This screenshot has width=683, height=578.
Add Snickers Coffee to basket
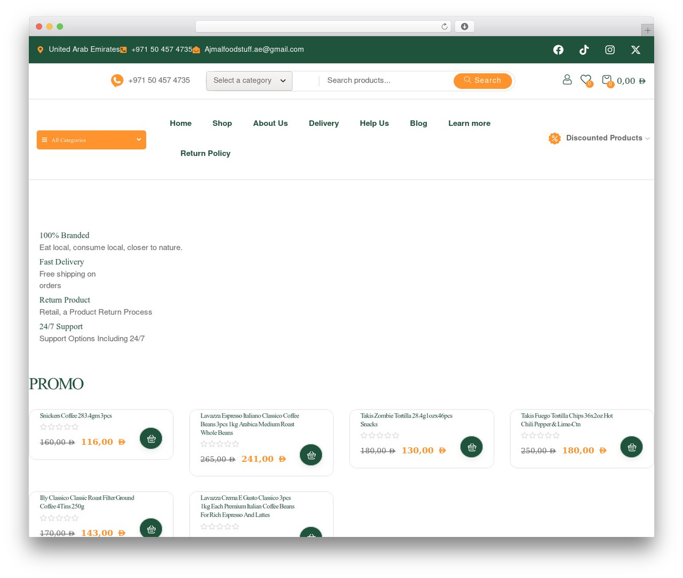151,438
